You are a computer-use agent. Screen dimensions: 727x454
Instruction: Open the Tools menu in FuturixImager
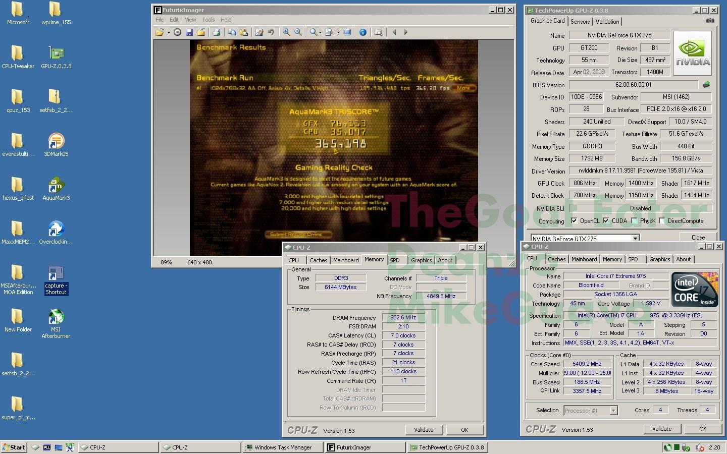pos(209,20)
